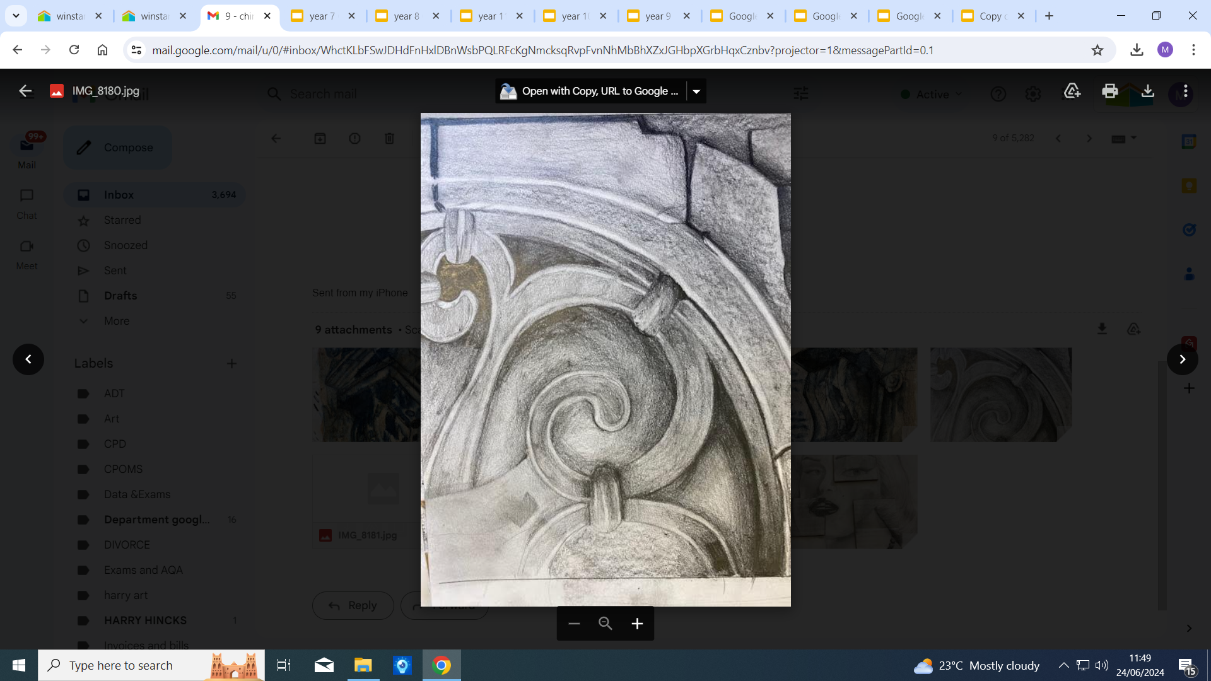Open Chrome downloads

point(1137,50)
